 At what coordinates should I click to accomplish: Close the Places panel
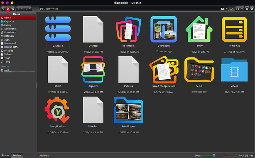click(34, 14)
